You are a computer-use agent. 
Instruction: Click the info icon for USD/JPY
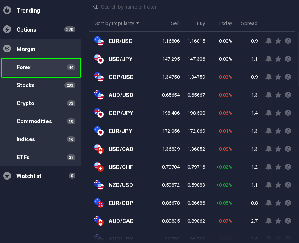[x=288, y=59]
